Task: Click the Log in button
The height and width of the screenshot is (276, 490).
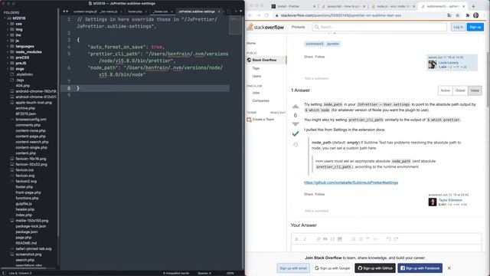Action: [458, 28]
